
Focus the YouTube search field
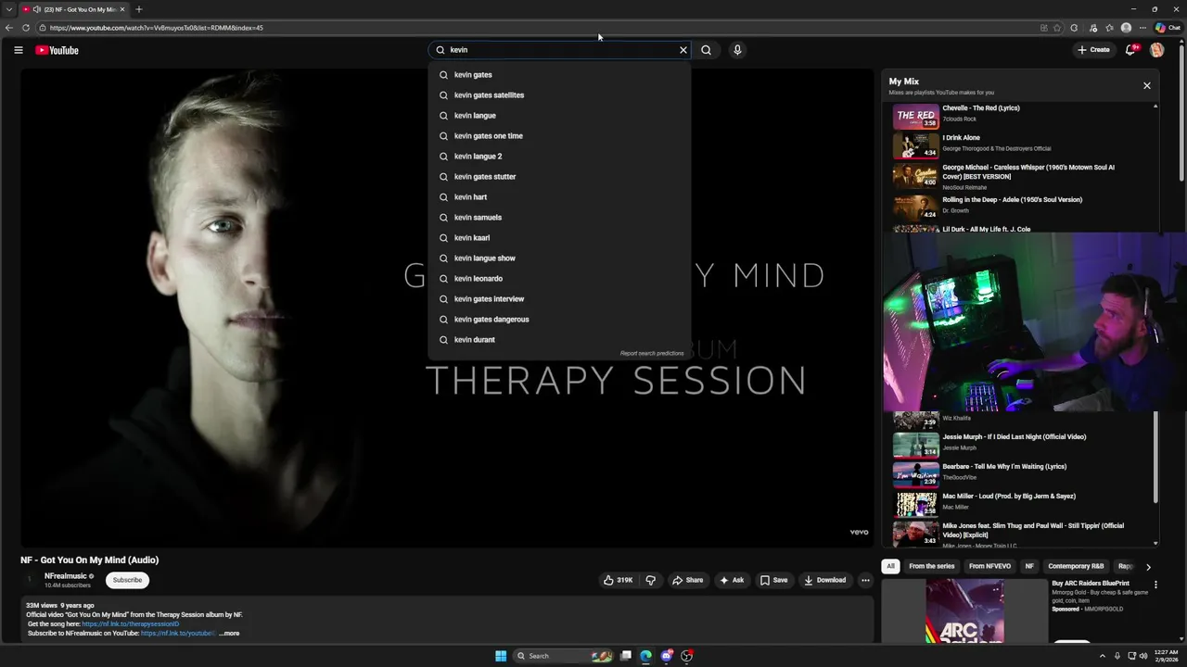pos(561,50)
